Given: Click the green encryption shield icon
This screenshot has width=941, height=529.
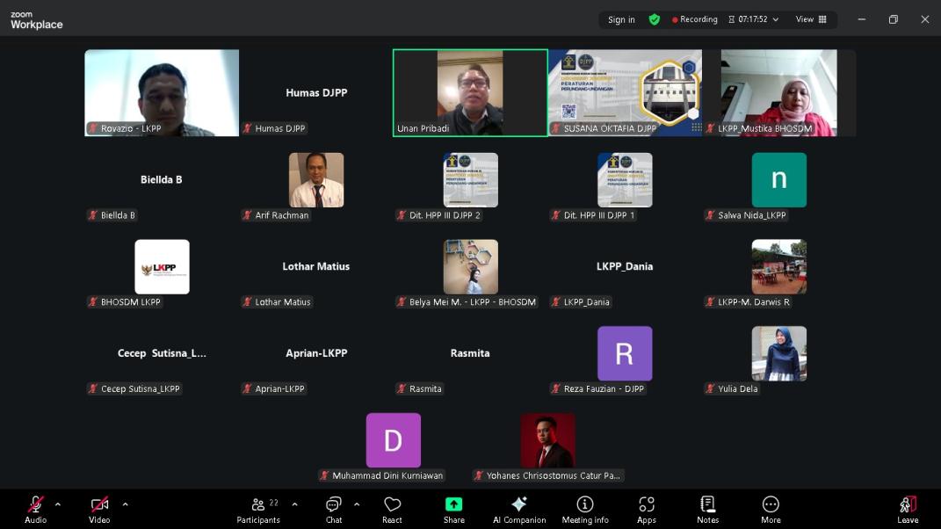Looking at the screenshot, I should point(654,19).
